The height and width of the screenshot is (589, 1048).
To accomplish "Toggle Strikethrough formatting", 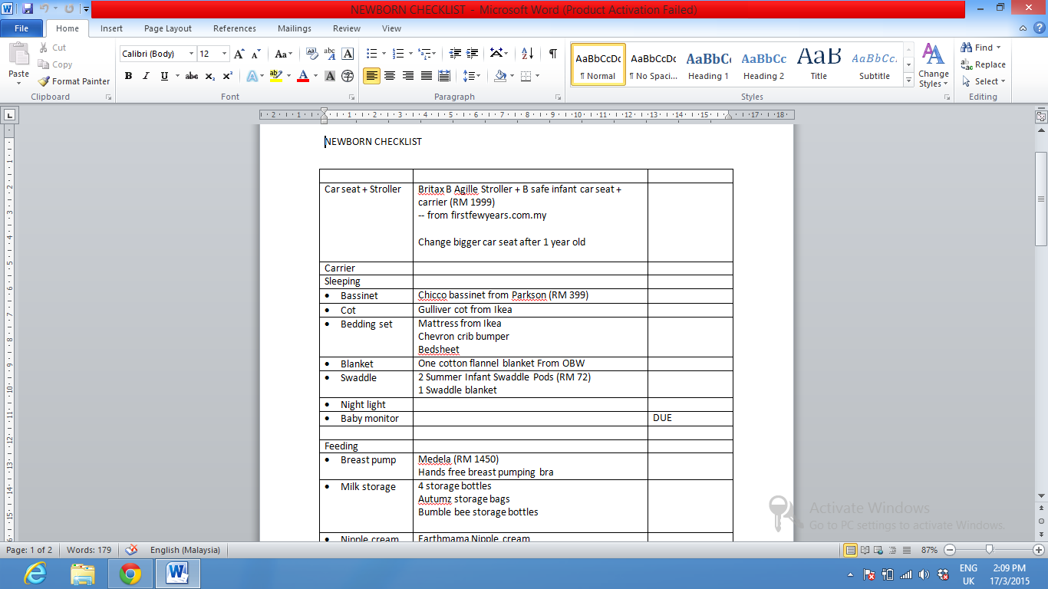I will 192,76.
